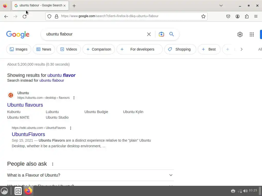Open the ubuntu flavor corrected search link
Viewport: 262px width, 196px height.
[x=61, y=75]
